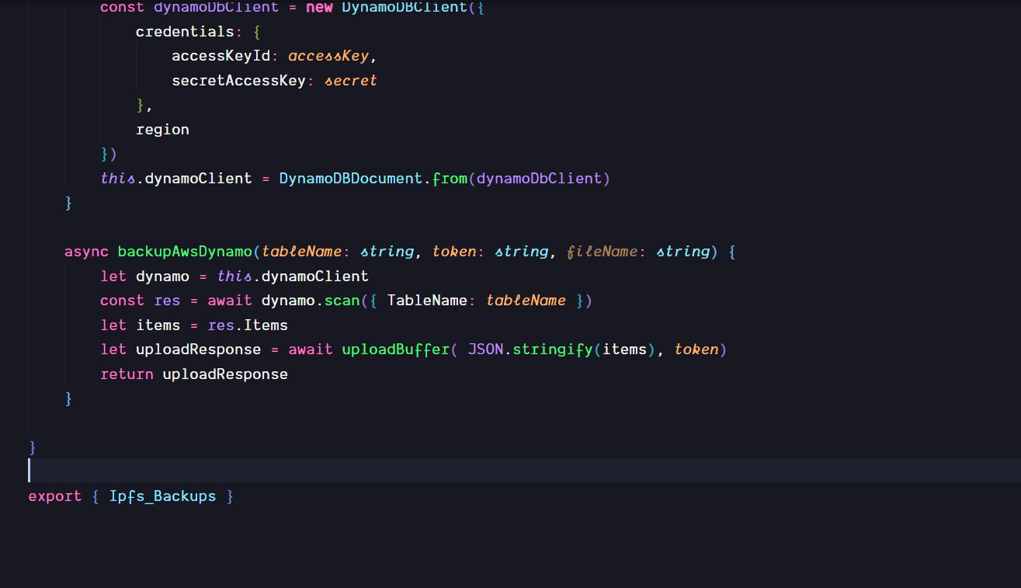Click the standalone 'region' line
The height and width of the screenshot is (588, 1021).
click(x=162, y=130)
